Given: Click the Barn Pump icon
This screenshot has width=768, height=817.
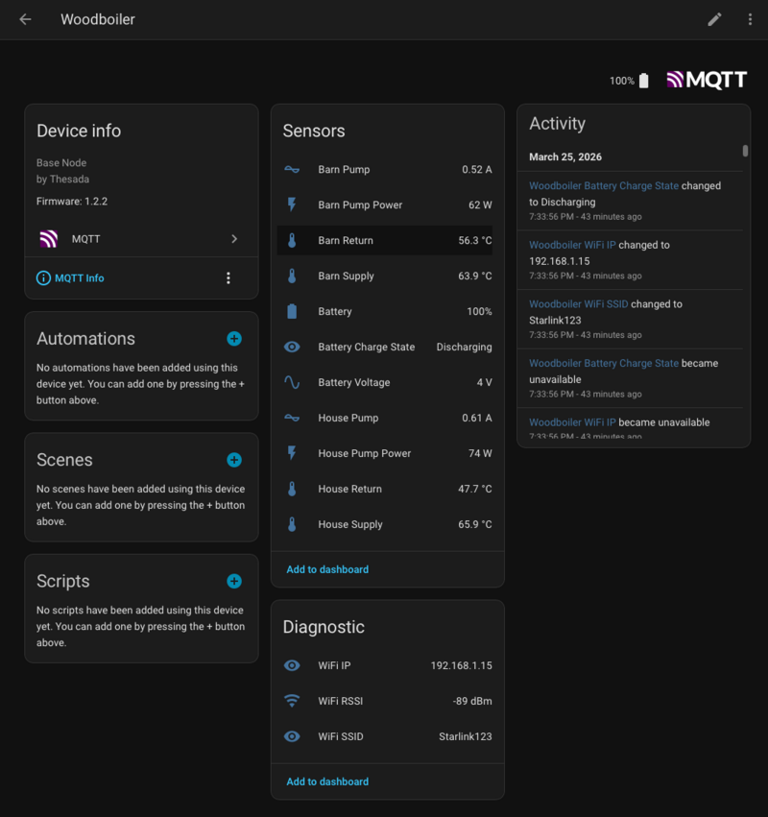Looking at the screenshot, I should pyautogui.click(x=292, y=169).
